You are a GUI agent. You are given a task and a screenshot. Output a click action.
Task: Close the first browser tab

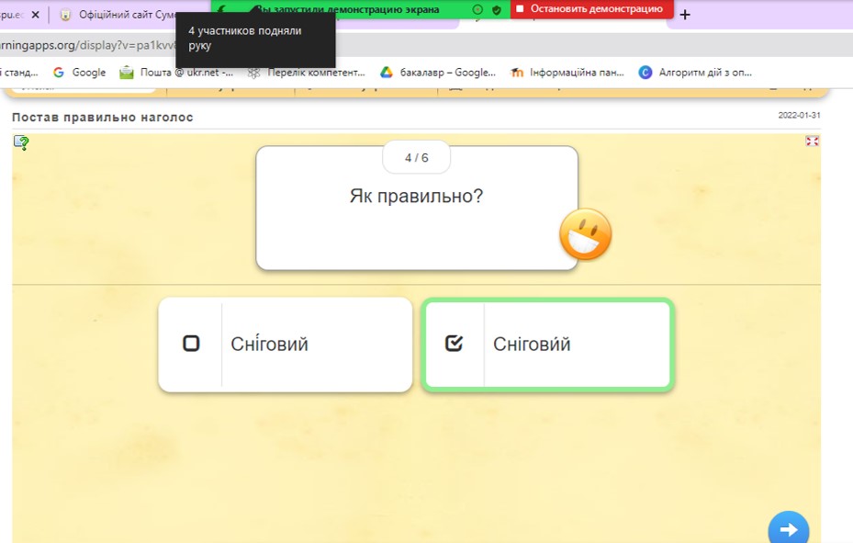click(x=36, y=15)
